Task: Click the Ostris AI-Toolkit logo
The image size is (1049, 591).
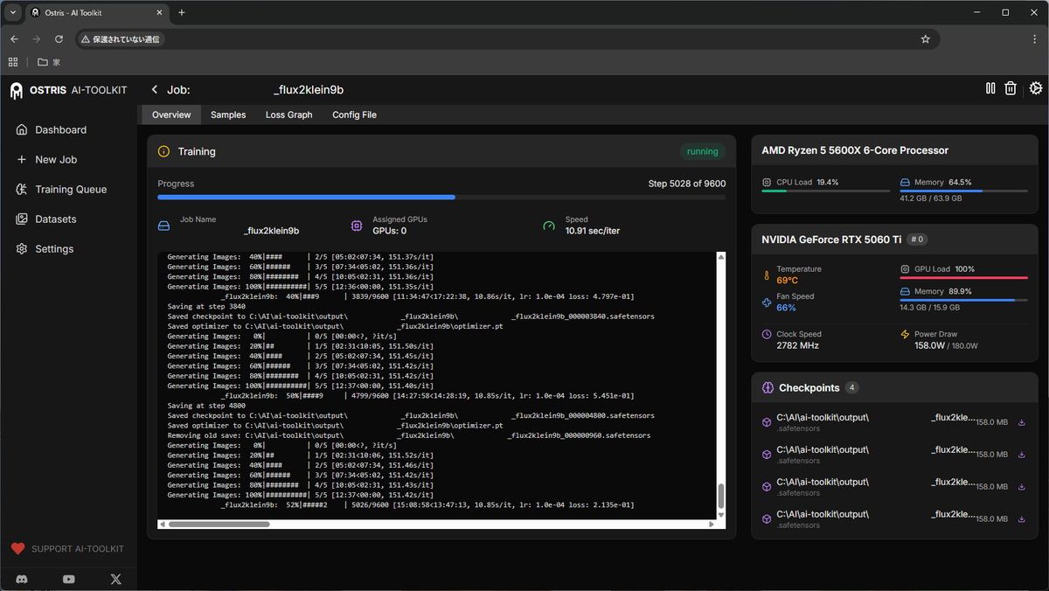Action: coord(68,90)
